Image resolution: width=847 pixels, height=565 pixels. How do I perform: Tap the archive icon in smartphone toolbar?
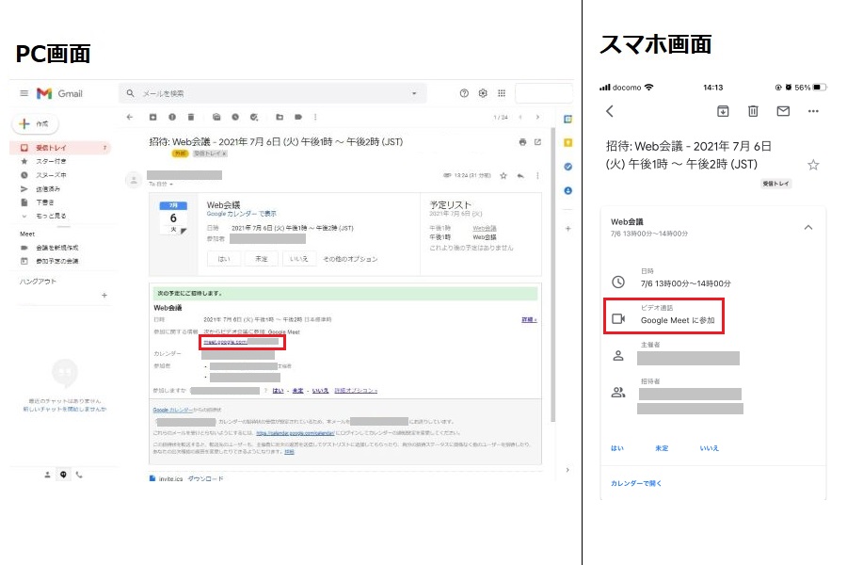723,111
